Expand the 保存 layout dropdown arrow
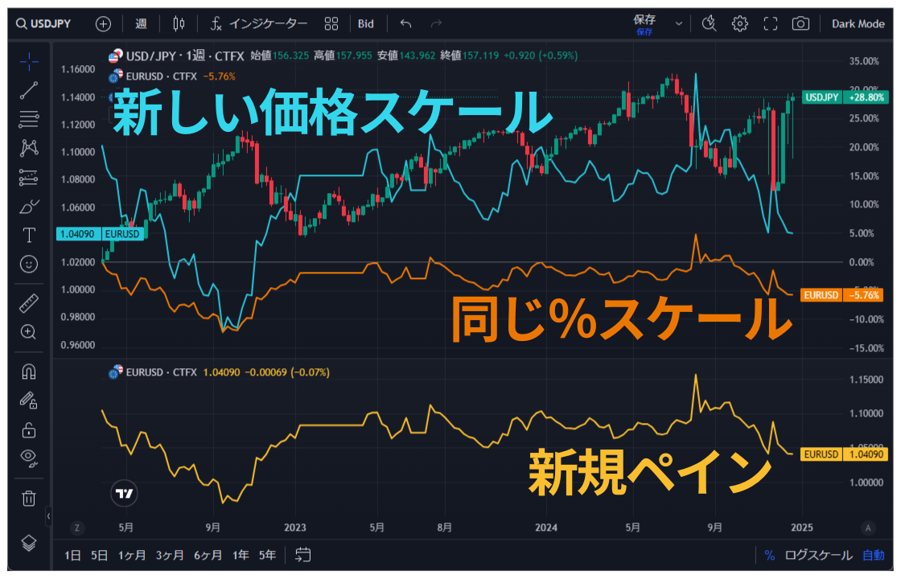 [x=679, y=23]
